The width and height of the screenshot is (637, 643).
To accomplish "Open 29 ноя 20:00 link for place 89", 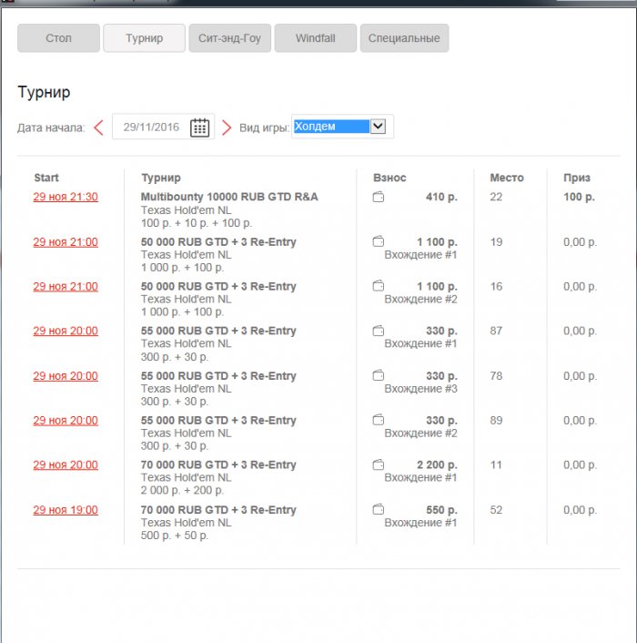I will coord(66,421).
